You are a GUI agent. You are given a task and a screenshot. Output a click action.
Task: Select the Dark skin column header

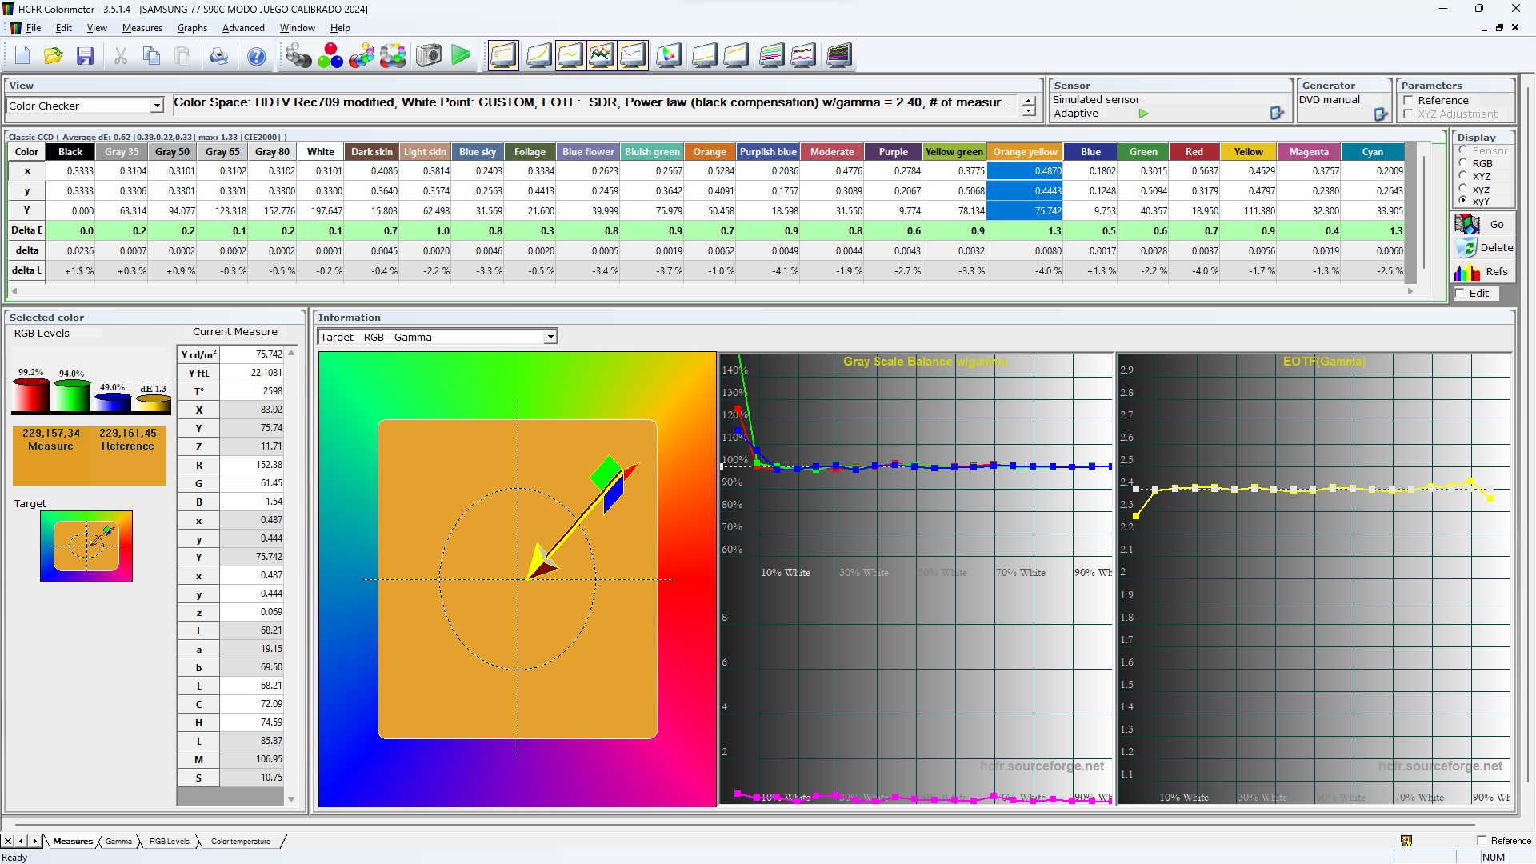click(x=372, y=152)
